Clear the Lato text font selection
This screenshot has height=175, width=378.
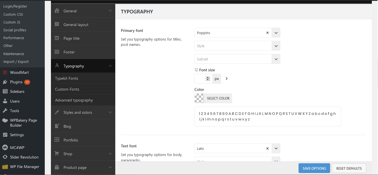coord(267,148)
